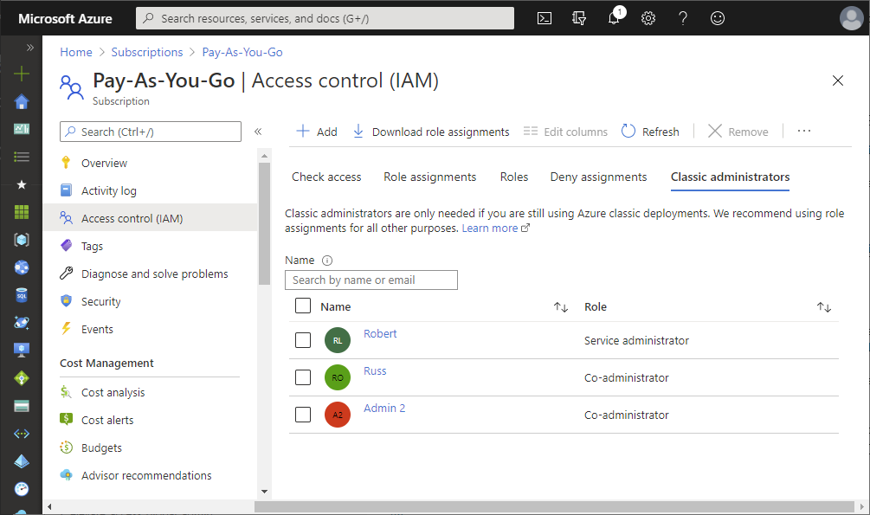The width and height of the screenshot is (870, 515).
Task: Follow the Learn more link
Action: click(490, 229)
